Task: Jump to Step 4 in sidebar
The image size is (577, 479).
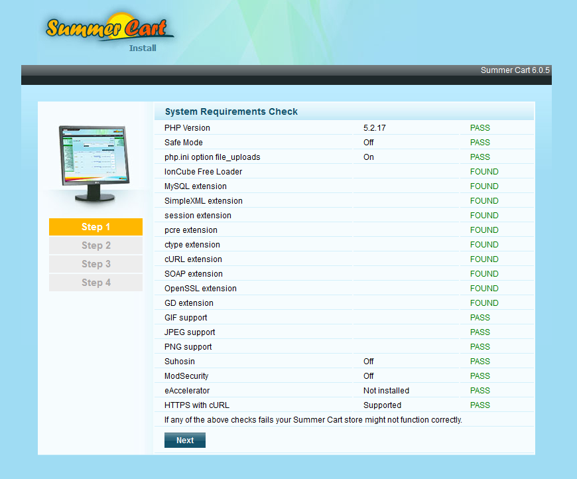Action: pos(96,283)
